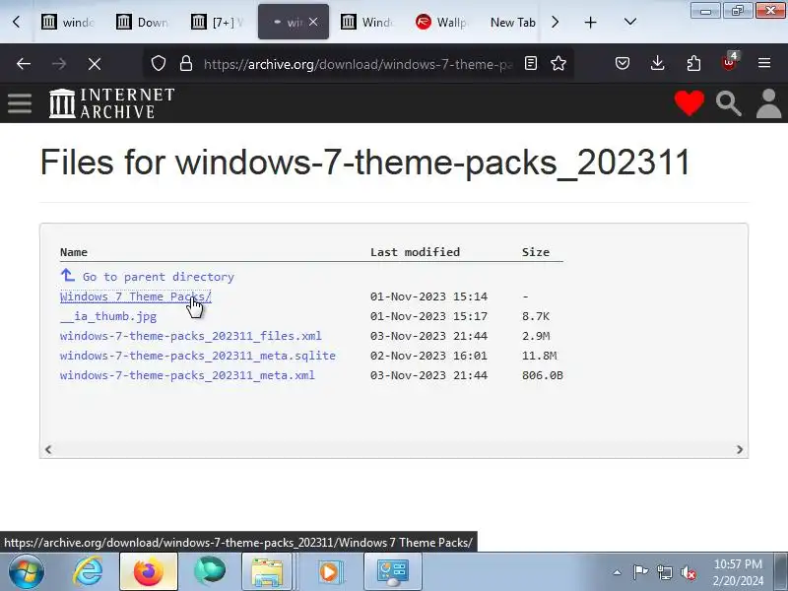Viewport: 788px width, 591px height.
Task: Click the URL address field
Action: 358,64
